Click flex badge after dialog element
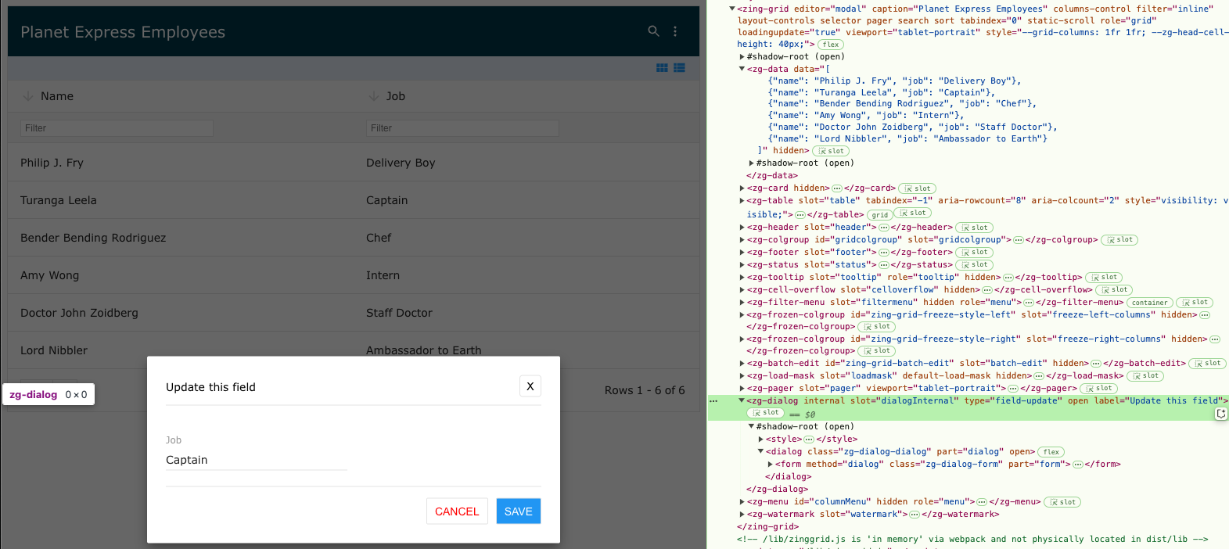The image size is (1229, 549). click(x=1051, y=452)
